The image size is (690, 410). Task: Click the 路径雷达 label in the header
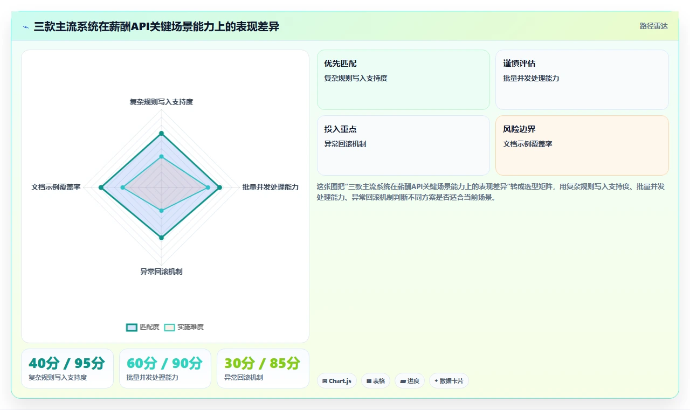(653, 26)
